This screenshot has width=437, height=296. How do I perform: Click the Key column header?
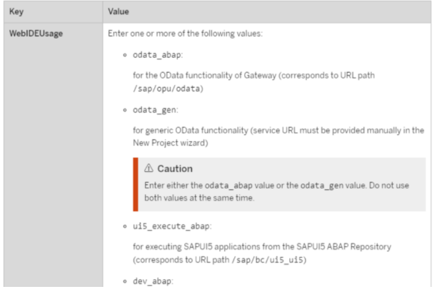point(16,12)
